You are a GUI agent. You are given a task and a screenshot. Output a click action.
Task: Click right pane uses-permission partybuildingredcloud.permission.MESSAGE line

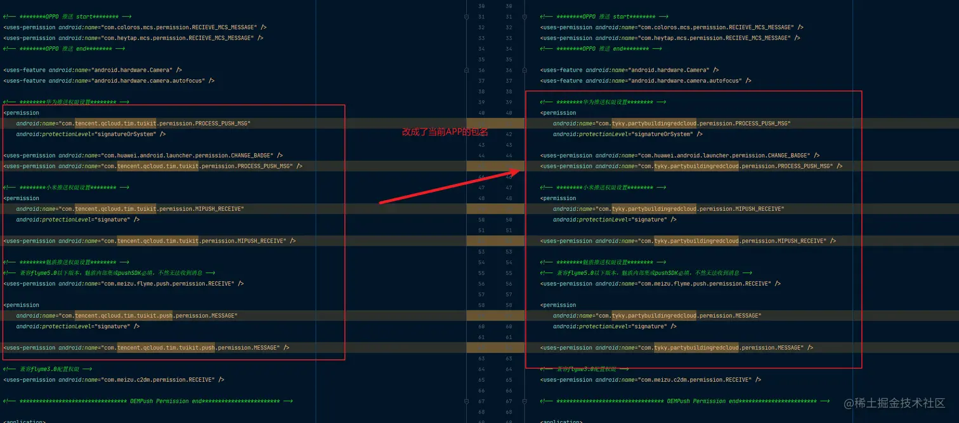(x=677, y=348)
